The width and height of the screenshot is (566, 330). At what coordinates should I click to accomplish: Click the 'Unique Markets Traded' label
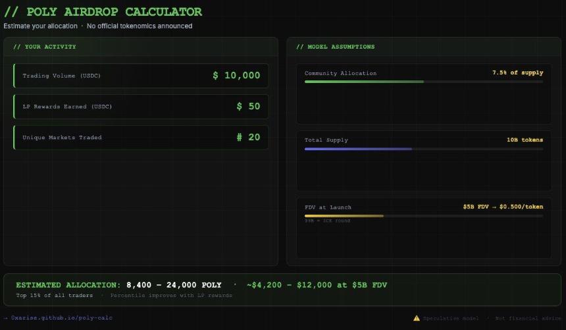tap(62, 138)
